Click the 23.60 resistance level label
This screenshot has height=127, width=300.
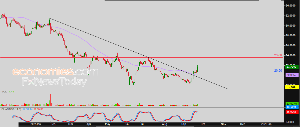(x=278, y=56)
